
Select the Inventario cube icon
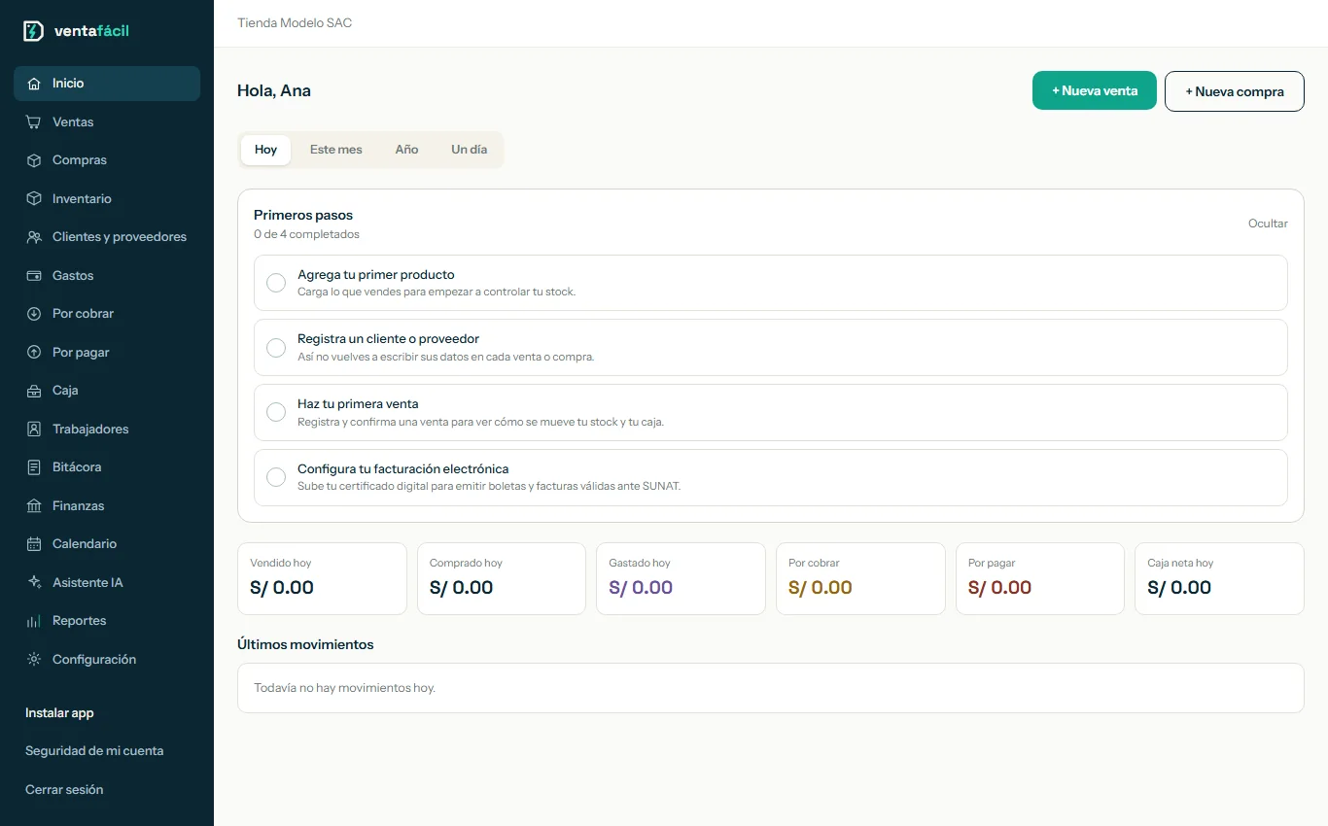pos(34,199)
